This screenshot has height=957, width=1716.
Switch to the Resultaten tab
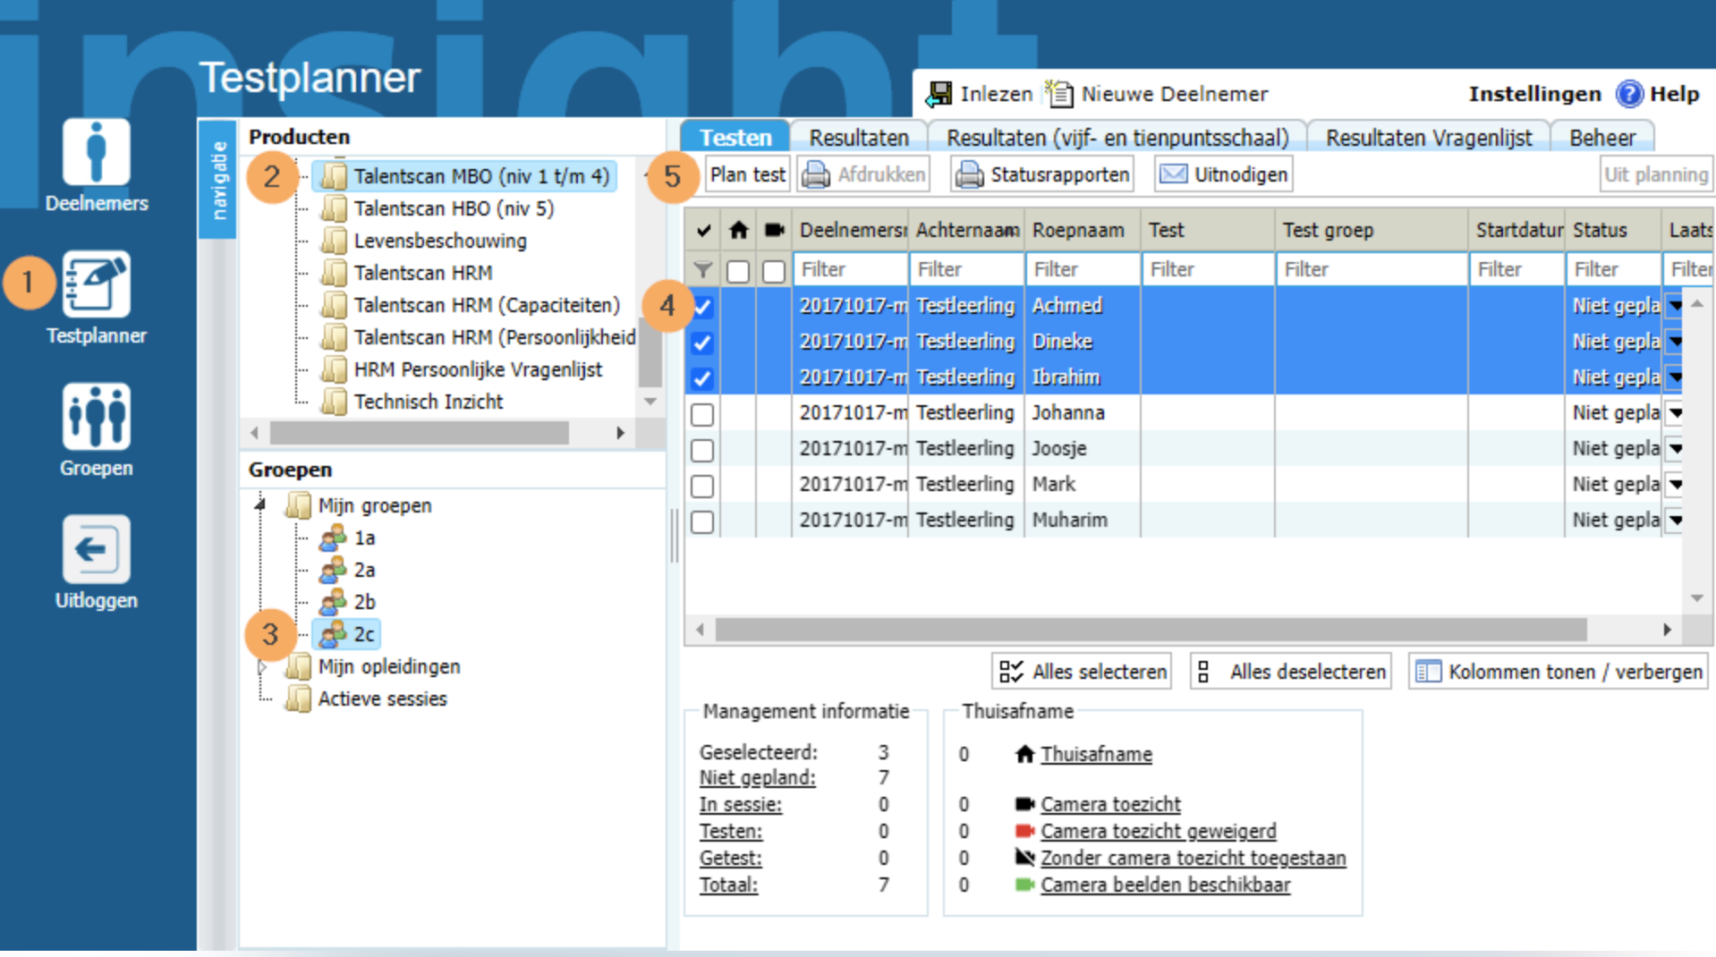tap(858, 138)
